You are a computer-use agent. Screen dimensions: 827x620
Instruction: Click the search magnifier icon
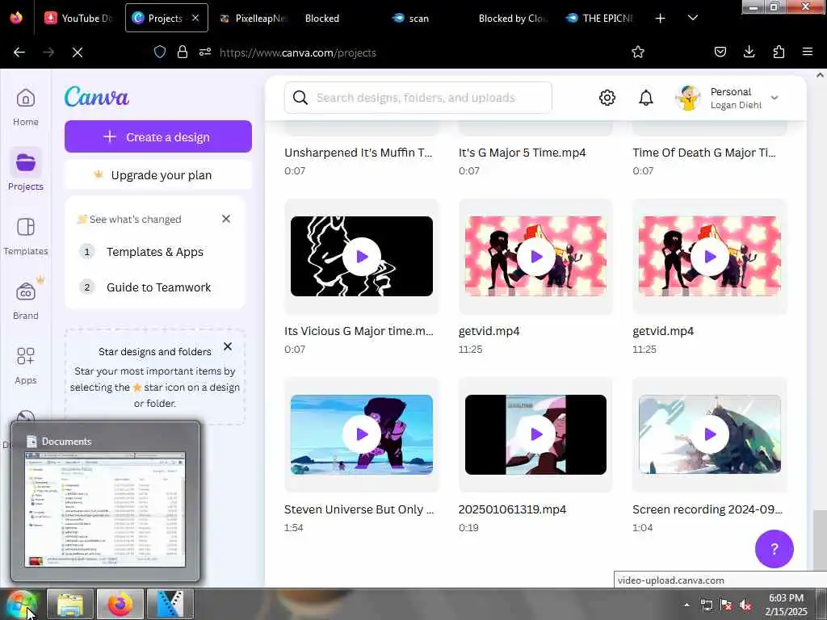(x=300, y=98)
